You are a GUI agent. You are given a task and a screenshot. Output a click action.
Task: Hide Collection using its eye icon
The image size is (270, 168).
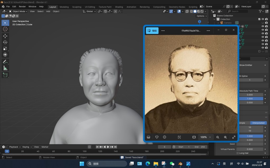point(263,19)
